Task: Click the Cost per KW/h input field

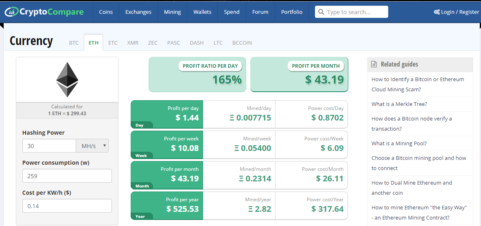Action: pyautogui.click(x=67, y=206)
